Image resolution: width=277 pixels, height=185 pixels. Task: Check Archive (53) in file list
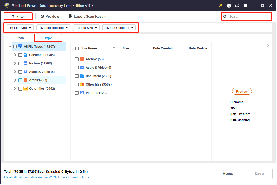(77, 59)
